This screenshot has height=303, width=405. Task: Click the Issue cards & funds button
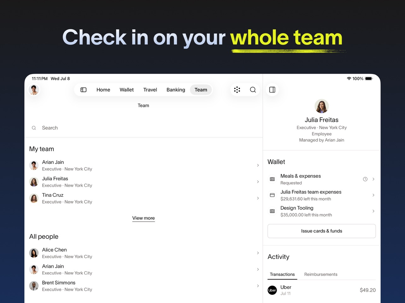[321, 231]
